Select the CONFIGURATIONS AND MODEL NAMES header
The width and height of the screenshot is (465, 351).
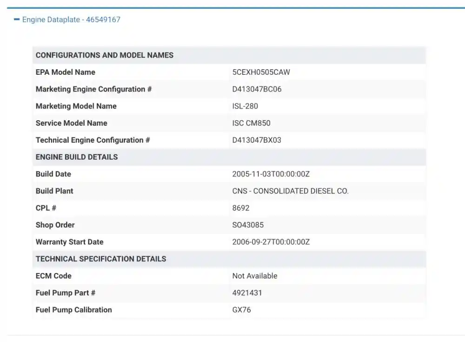[x=104, y=55]
